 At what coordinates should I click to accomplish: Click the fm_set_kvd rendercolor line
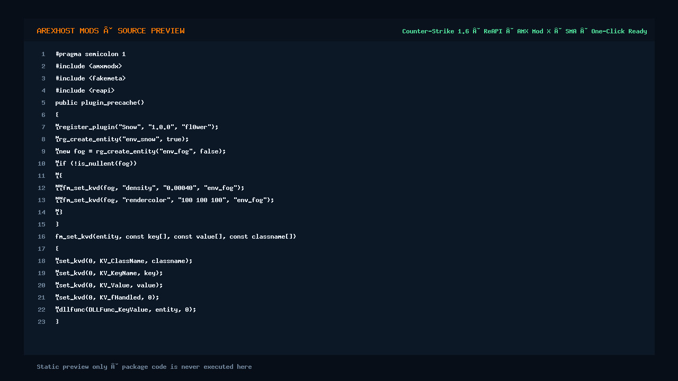coord(165,200)
